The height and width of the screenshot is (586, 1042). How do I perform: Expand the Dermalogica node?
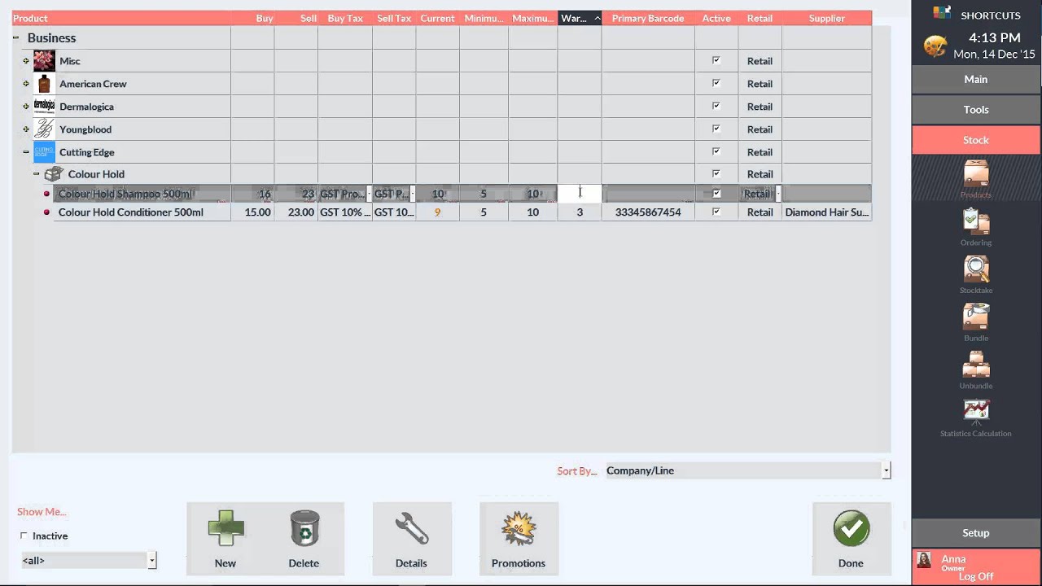pos(26,107)
